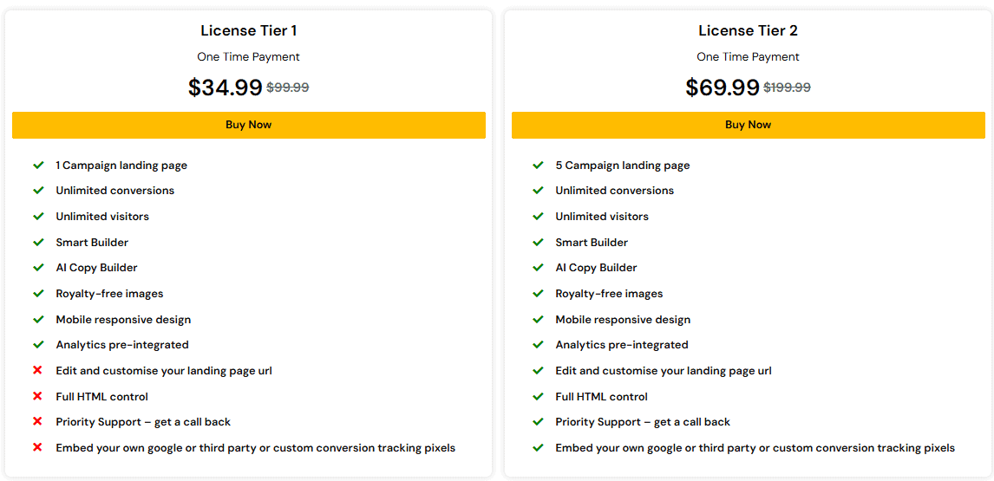Click Tier 2 Mobile responsive design text
994x481 pixels.
point(623,320)
